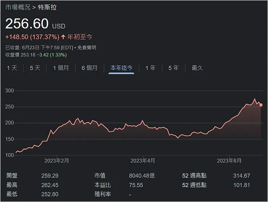Click the 最低 value 252.80
The width and height of the screenshot is (268, 202).
click(x=50, y=194)
